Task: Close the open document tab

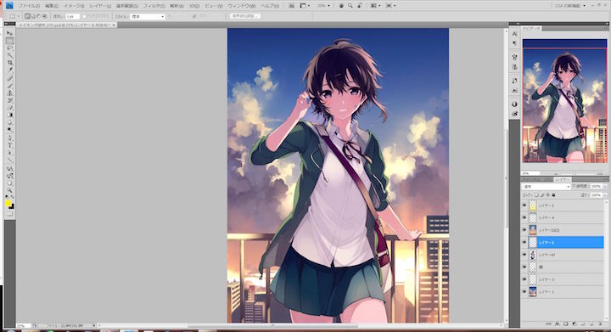Action: pos(114,25)
